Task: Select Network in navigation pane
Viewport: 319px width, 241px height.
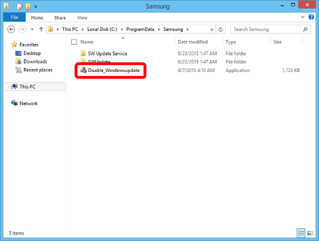Action: [29, 103]
